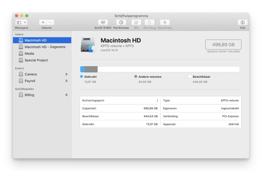Open the Weergave sidebar view button

tap(19, 22)
